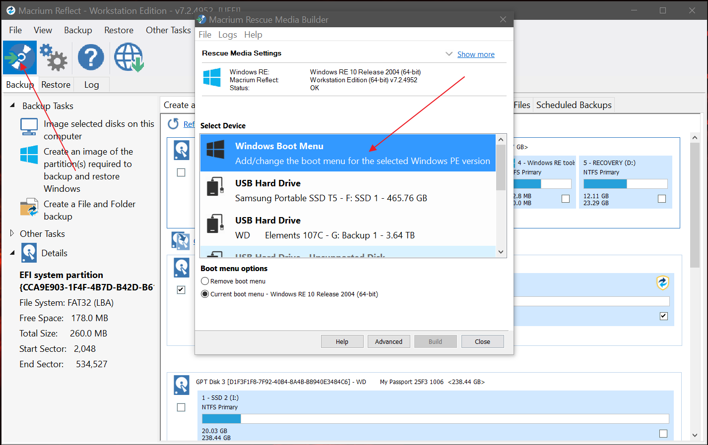Collapse the Details section
This screenshot has width=708, height=445.
coord(12,253)
